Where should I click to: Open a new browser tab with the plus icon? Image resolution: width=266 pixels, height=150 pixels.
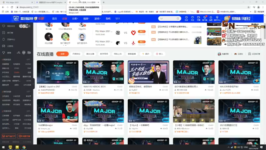click(x=103, y=2)
